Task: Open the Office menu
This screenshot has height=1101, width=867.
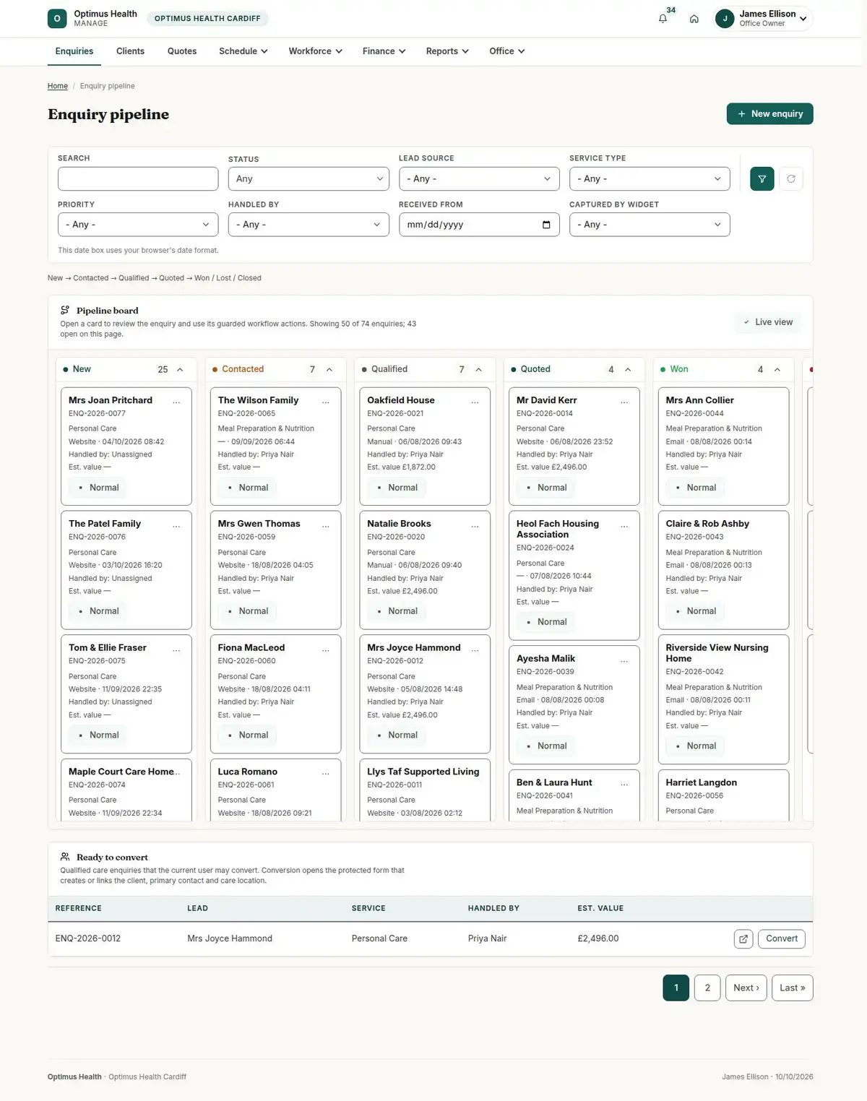Action: coord(506,51)
